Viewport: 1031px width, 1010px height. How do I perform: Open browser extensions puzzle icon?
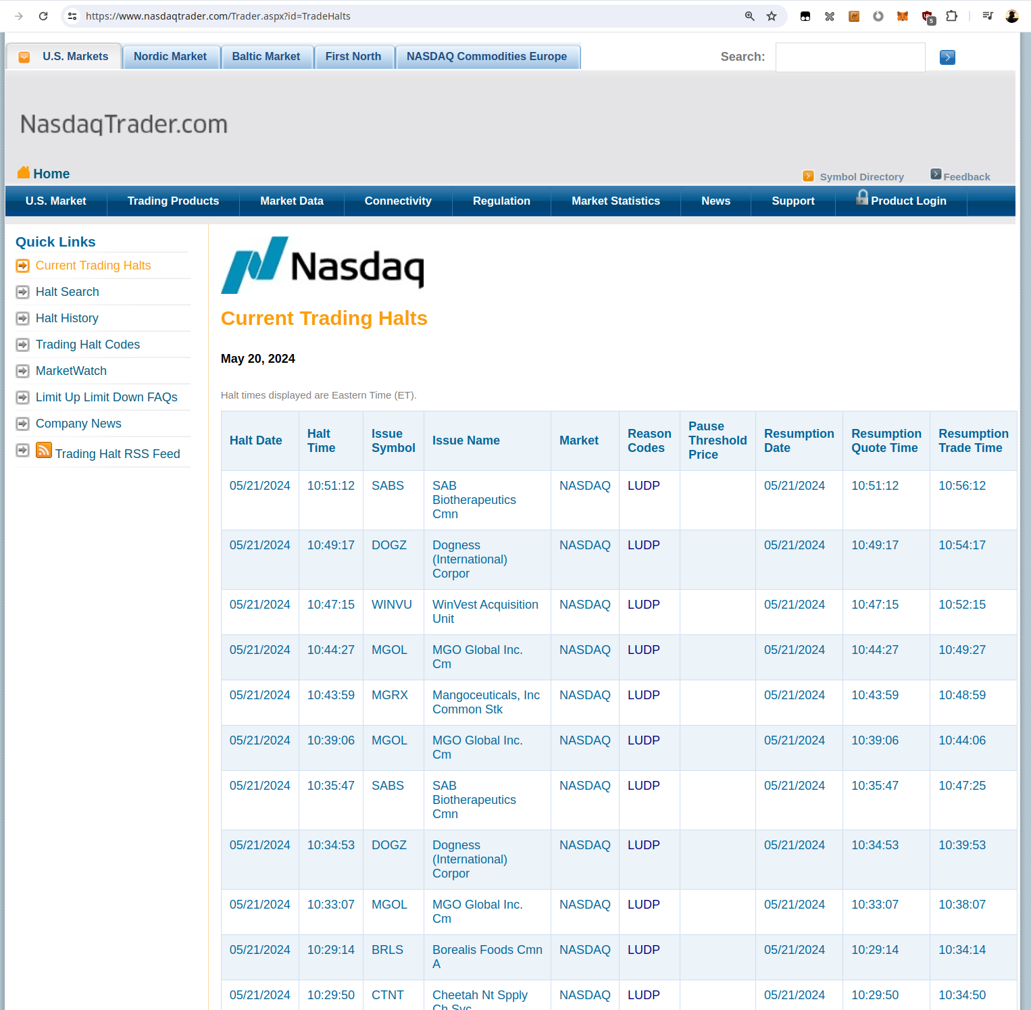pos(951,16)
